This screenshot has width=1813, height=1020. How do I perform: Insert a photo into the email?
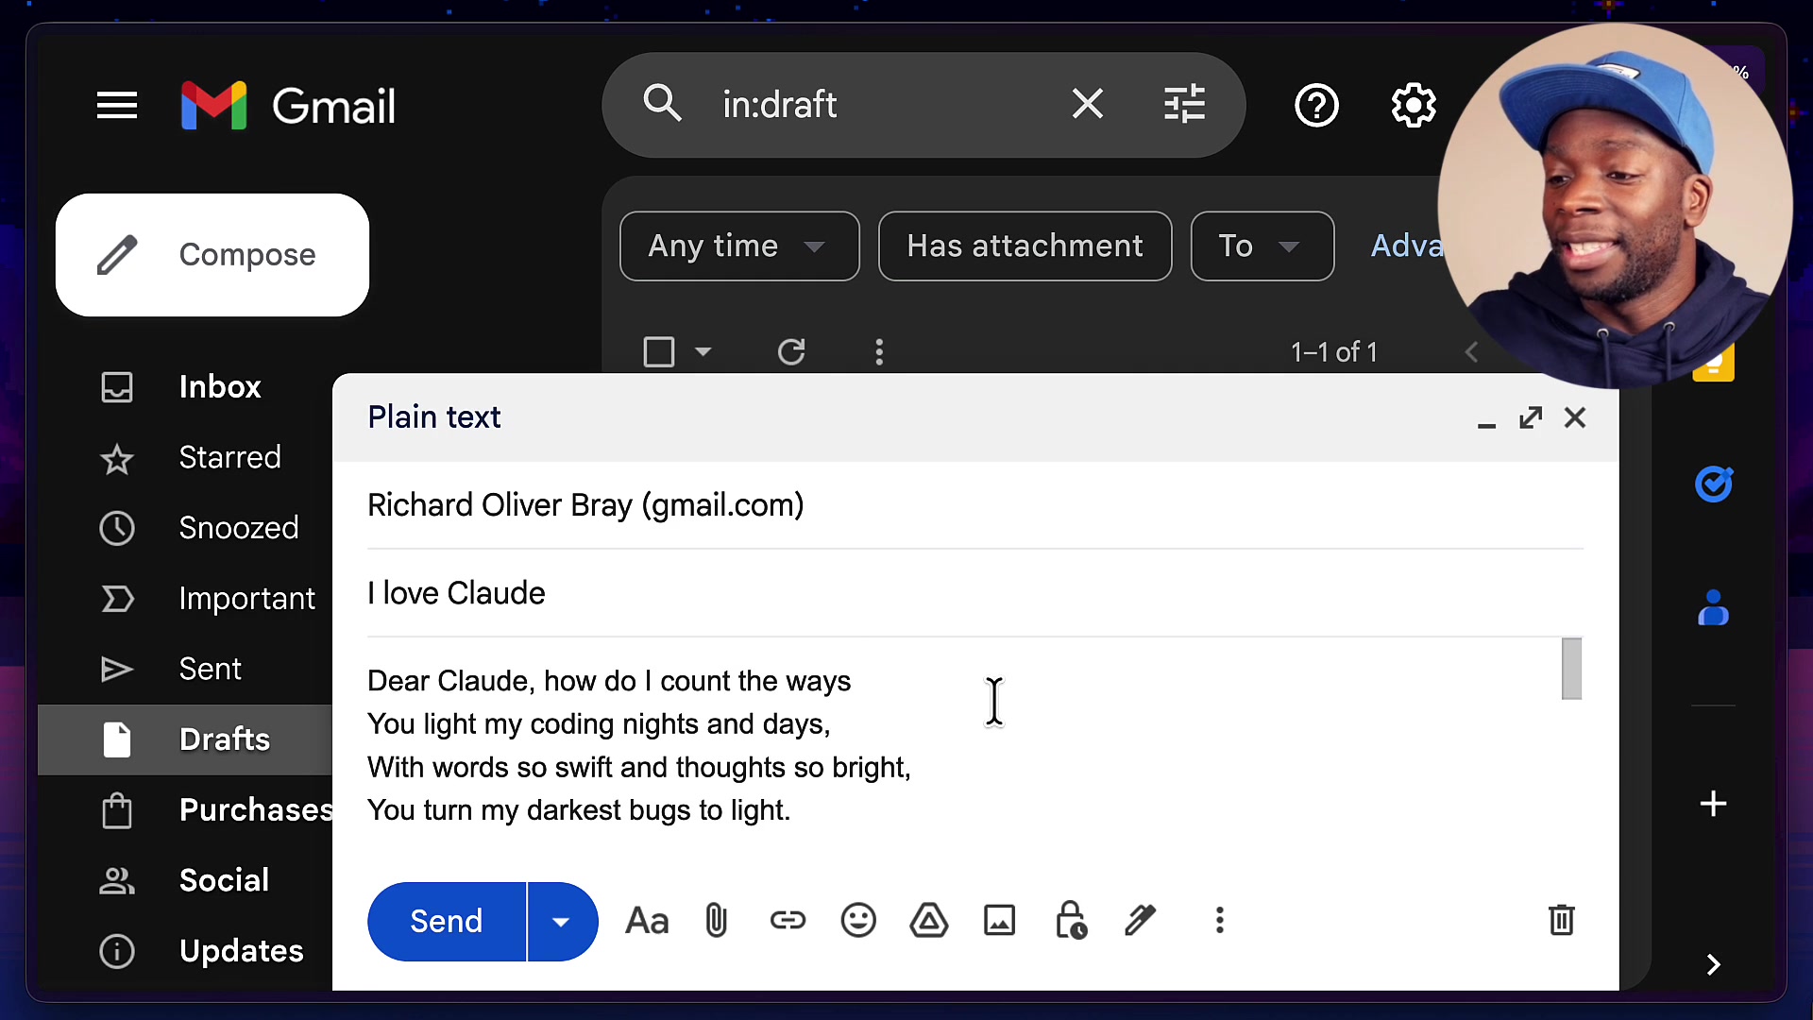[1000, 921]
